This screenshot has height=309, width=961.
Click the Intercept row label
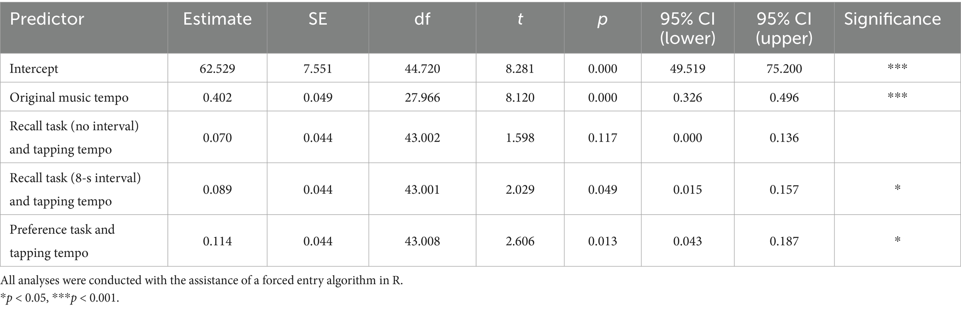[x=34, y=69]
